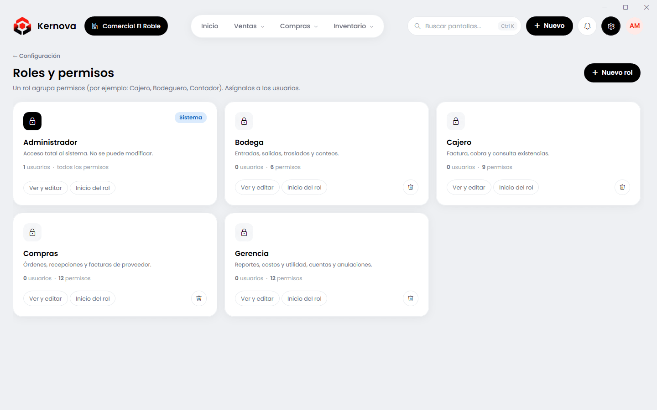Maximize the application window
Screen dimensions: 657x410
tap(626, 7)
